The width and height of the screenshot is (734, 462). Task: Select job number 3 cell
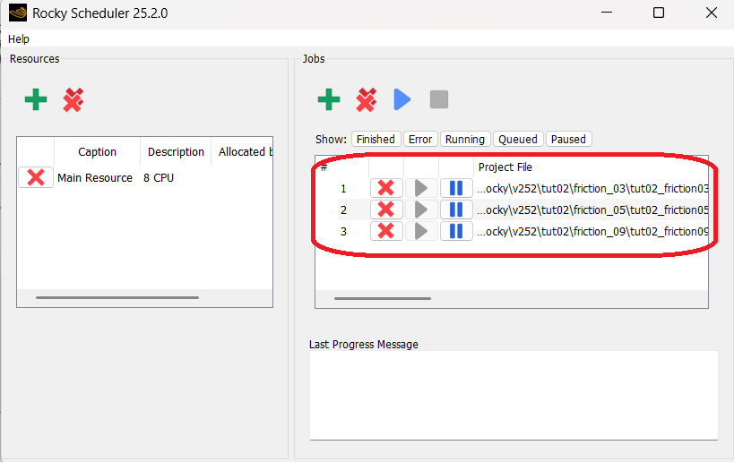[343, 232]
